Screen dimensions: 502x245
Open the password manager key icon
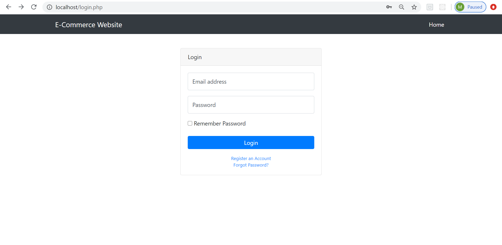point(389,7)
